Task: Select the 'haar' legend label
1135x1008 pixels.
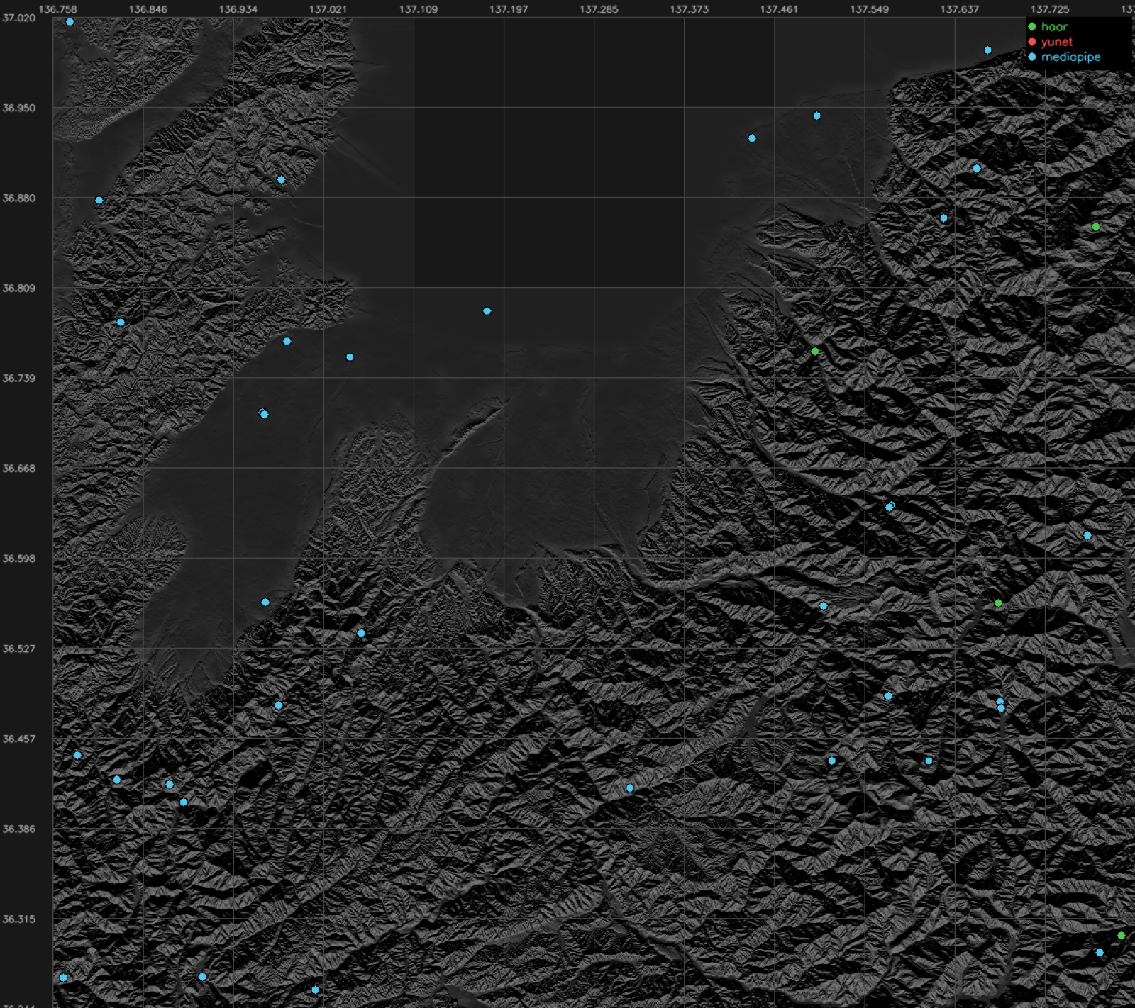Action: tap(1054, 27)
